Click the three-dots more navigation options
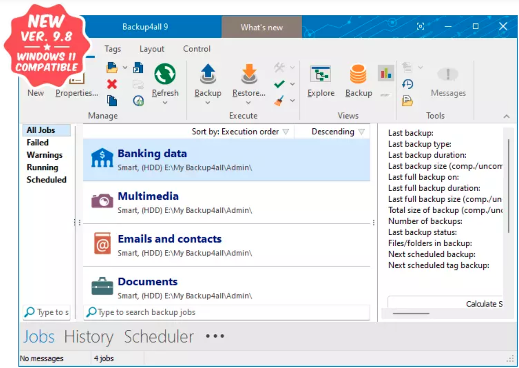This screenshot has width=519, height=368. [215, 337]
